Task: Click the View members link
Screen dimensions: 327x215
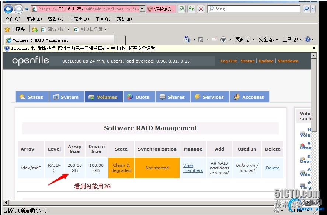Action: [x=193, y=168]
